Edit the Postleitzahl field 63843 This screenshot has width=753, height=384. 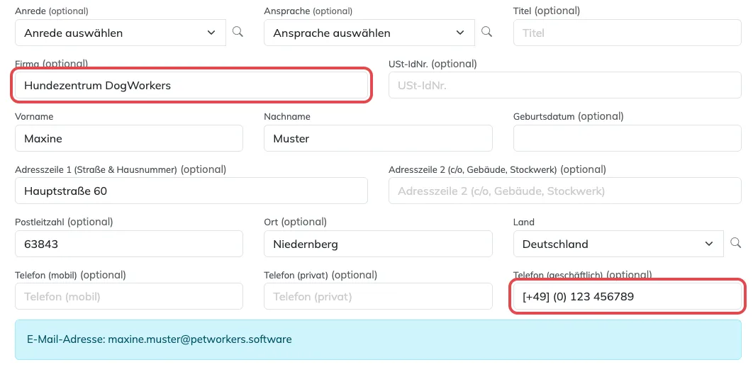129,244
